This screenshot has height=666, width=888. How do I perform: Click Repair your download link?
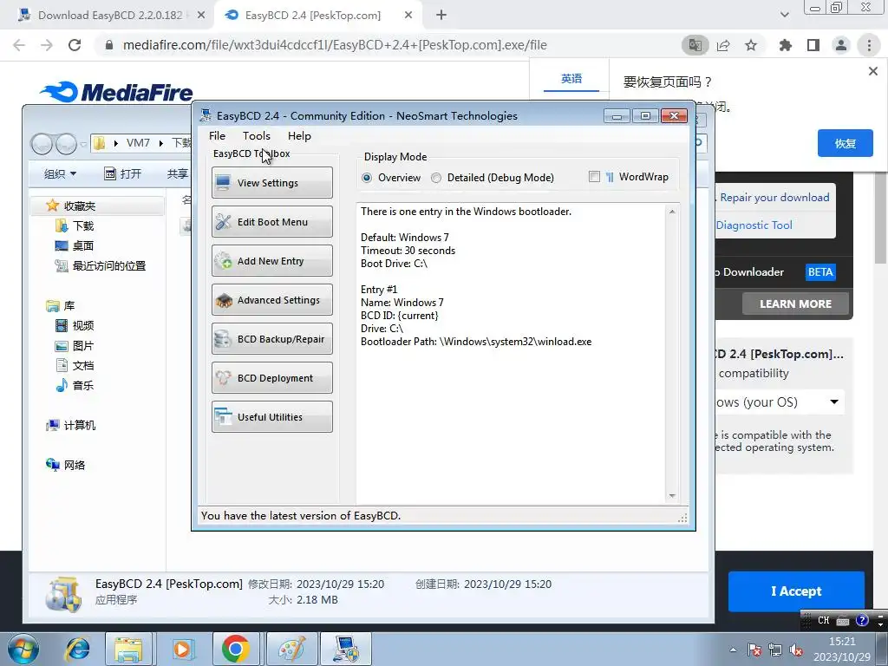coord(774,197)
